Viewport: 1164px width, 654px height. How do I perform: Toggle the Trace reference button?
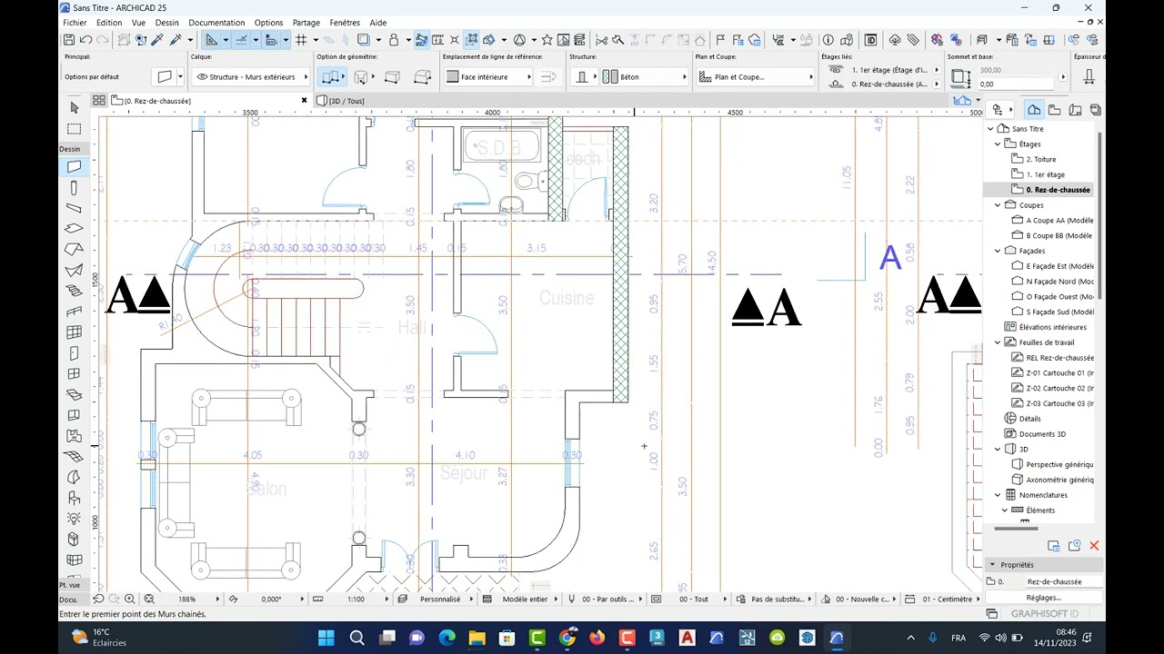[363, 40]
